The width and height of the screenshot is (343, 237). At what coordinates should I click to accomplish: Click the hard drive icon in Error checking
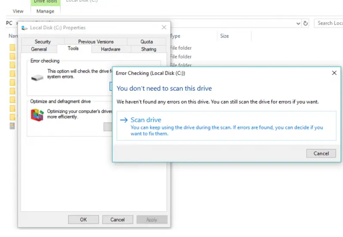point(37,77)
